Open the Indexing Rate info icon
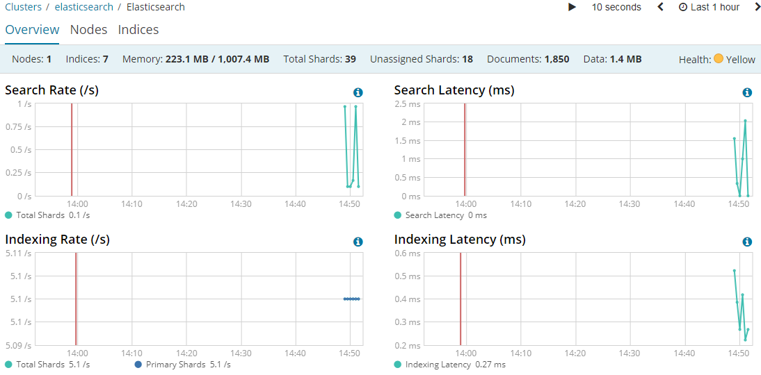This screenshot has width=761, height=375. (x=358, y=242)
